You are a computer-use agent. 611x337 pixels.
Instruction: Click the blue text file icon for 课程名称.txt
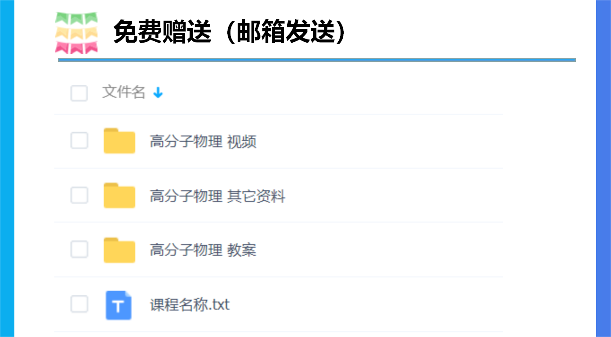tap(119, 305)
